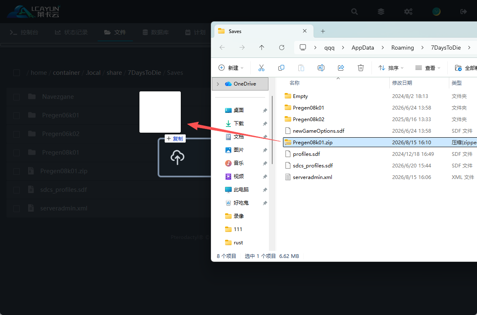Screen dimensions: 477x315
Task: Check the web panel Pregen08k01 folder checkbox
Action: tap(17, 152)
